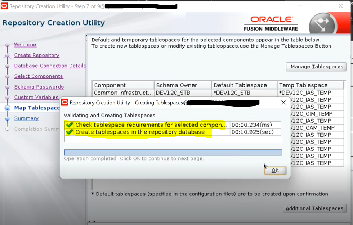Viewport: 353px width, 225px height.
Task: Click the Oracle icon in the main window title bar
Action: coord(4,6)
